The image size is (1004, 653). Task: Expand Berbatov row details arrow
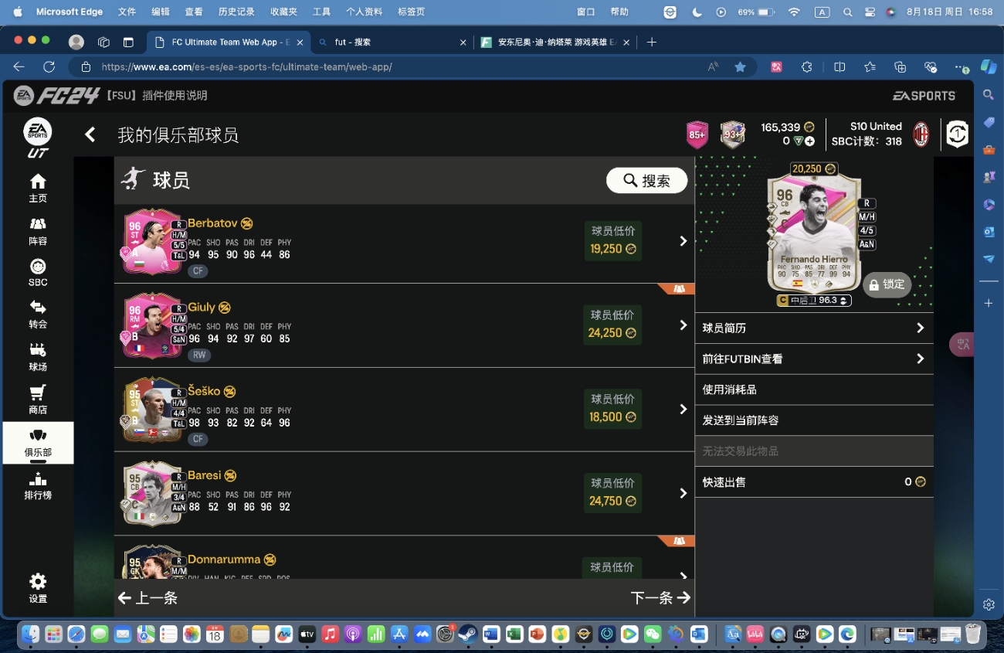[x=683, y=241]
